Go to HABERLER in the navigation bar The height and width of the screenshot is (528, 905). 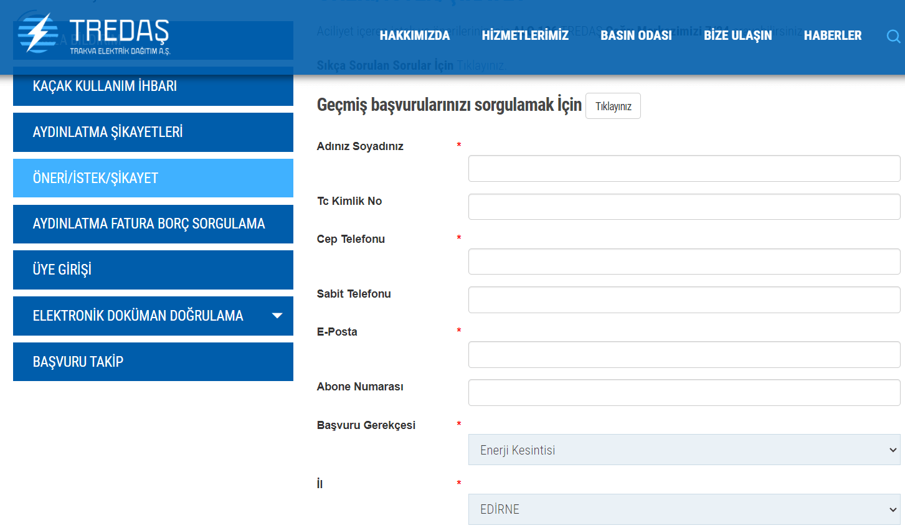[833, 35]
